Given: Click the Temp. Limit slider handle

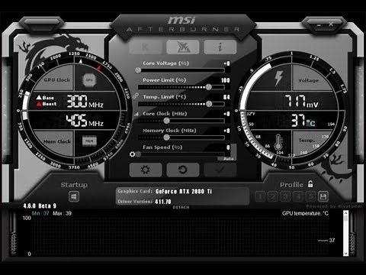Looking at the screenshot, I should [209, 104].
